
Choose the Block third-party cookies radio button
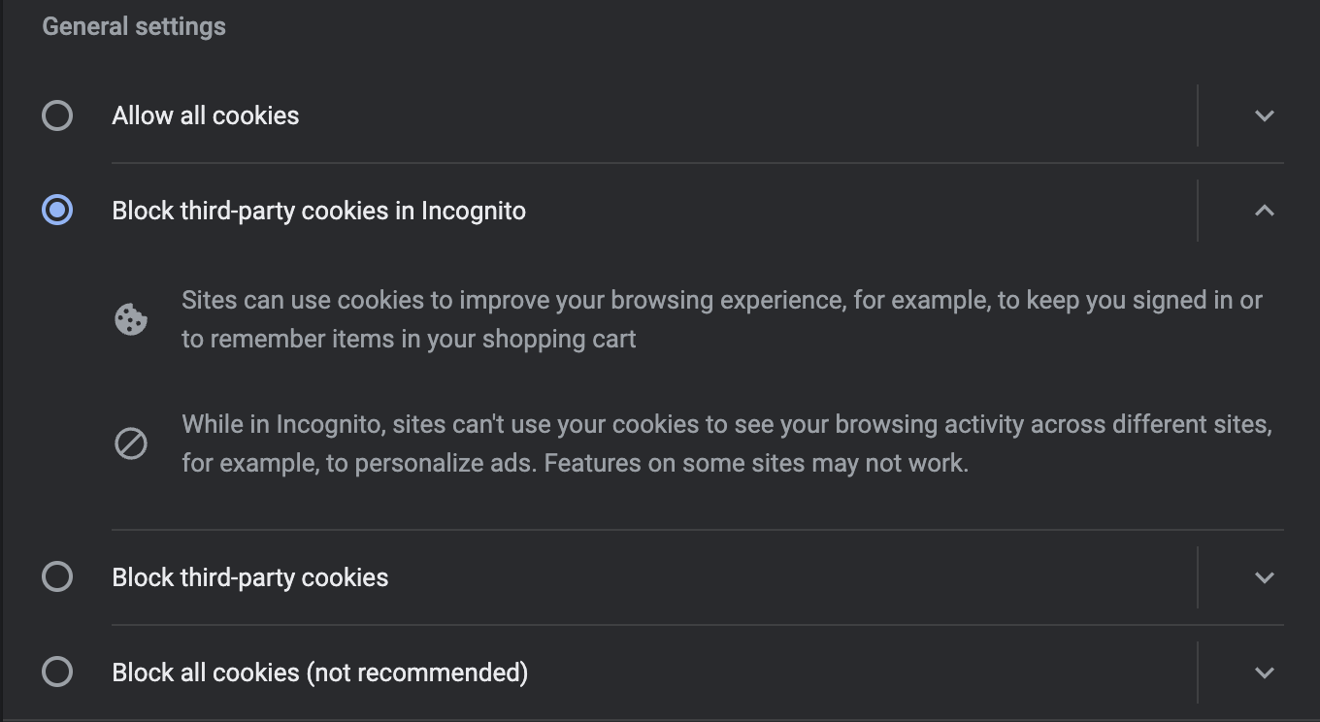coord(57,577)
